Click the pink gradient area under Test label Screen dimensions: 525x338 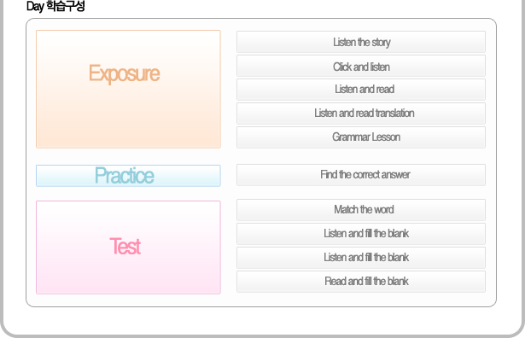[128, 275]
